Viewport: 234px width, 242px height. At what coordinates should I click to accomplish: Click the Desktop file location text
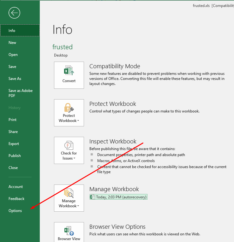point(61,55)
